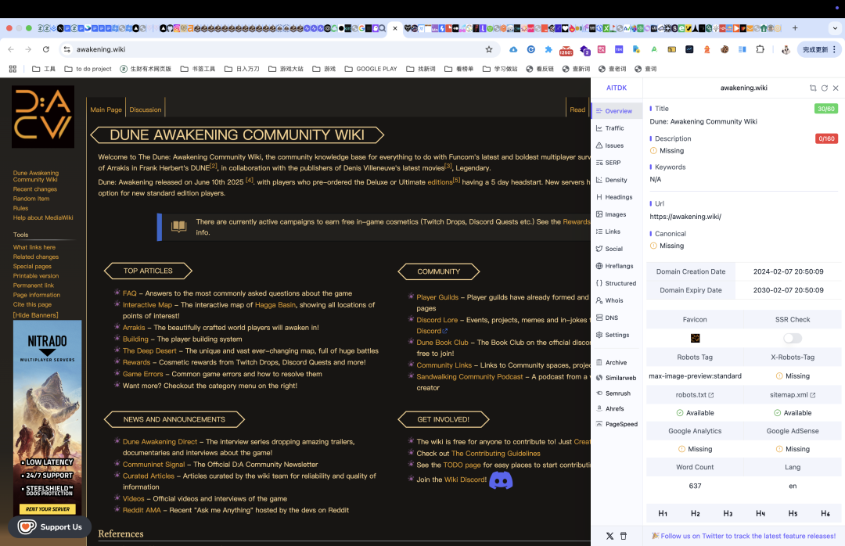845x546 pixels.
Task: Open the Headings section in AITDK
Action: pos(614,197)
